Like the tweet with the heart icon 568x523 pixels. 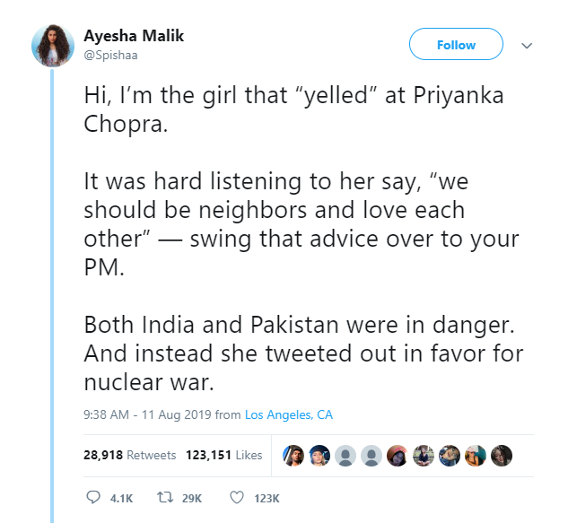pos(238,496)
